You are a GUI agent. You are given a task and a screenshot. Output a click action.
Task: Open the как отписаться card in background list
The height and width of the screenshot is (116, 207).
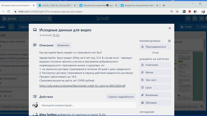tap(14, 80)
